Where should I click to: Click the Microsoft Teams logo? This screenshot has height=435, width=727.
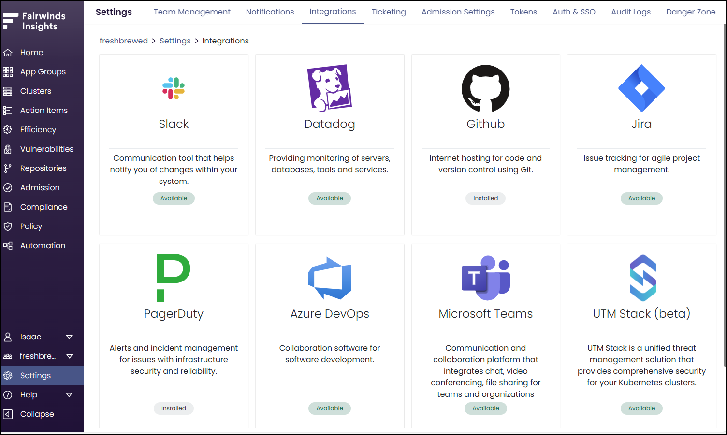click(486, 278)
